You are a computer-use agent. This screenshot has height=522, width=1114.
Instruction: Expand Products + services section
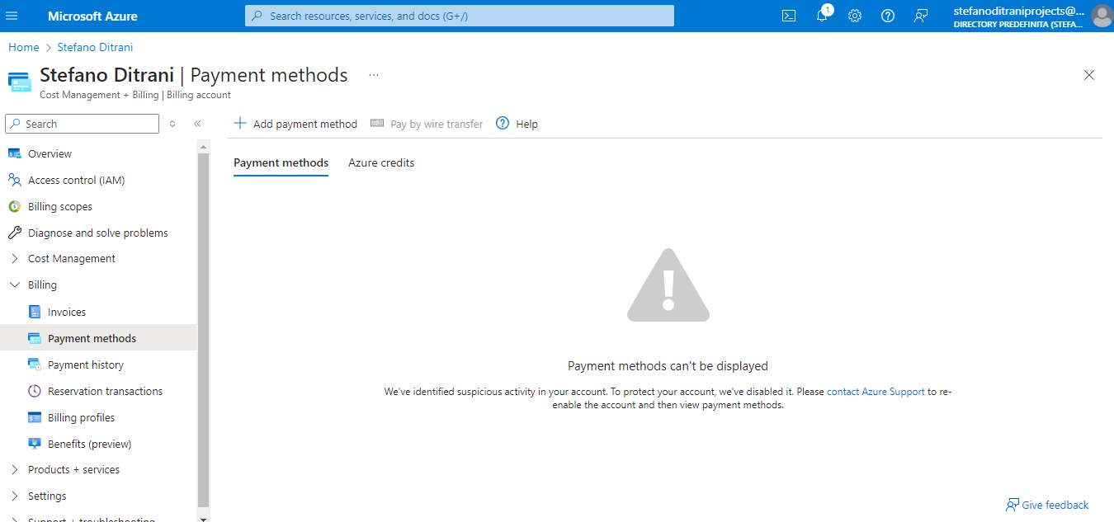(14, 469)
